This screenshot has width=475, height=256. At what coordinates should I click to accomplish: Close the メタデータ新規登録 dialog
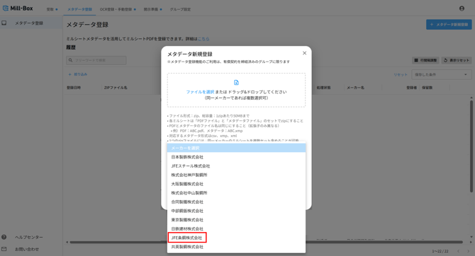tap(304, 53)
